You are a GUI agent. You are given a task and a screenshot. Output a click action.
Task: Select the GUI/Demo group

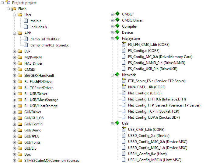33,130
